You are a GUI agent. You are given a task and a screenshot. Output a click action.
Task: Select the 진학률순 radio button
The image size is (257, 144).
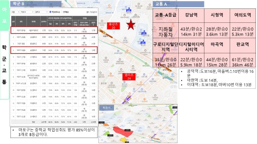tap(62, 12)
